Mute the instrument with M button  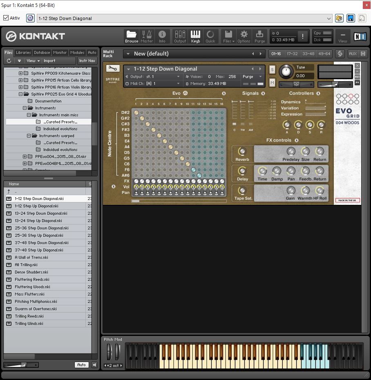272,83
